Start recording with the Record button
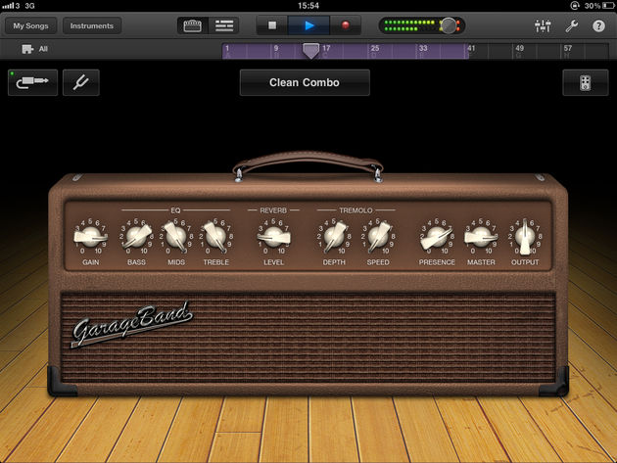617x463 pixels. pos(345,25)
